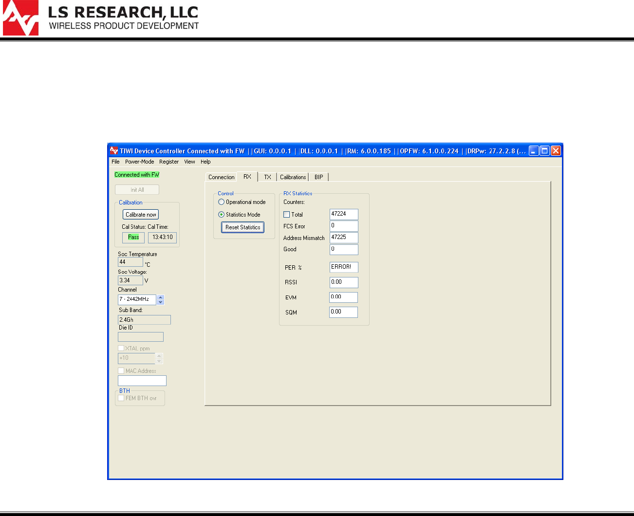Click the SQM value field

[x=344, y=312]
